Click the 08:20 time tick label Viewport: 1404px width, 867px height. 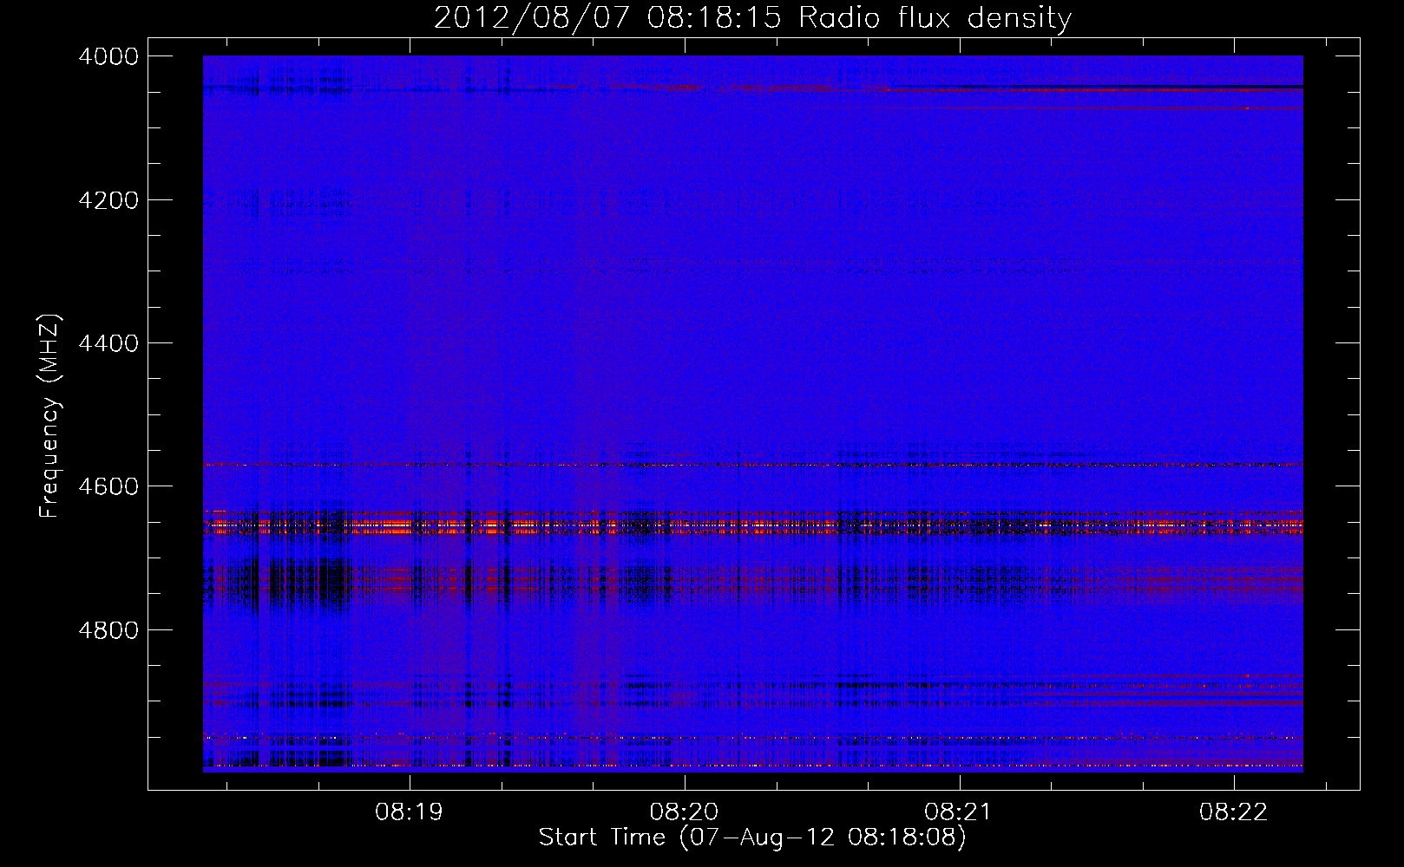coord(684,812)
